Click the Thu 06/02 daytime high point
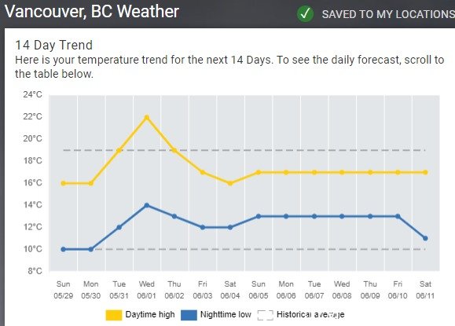455x326 pixels. pos(174,150)
